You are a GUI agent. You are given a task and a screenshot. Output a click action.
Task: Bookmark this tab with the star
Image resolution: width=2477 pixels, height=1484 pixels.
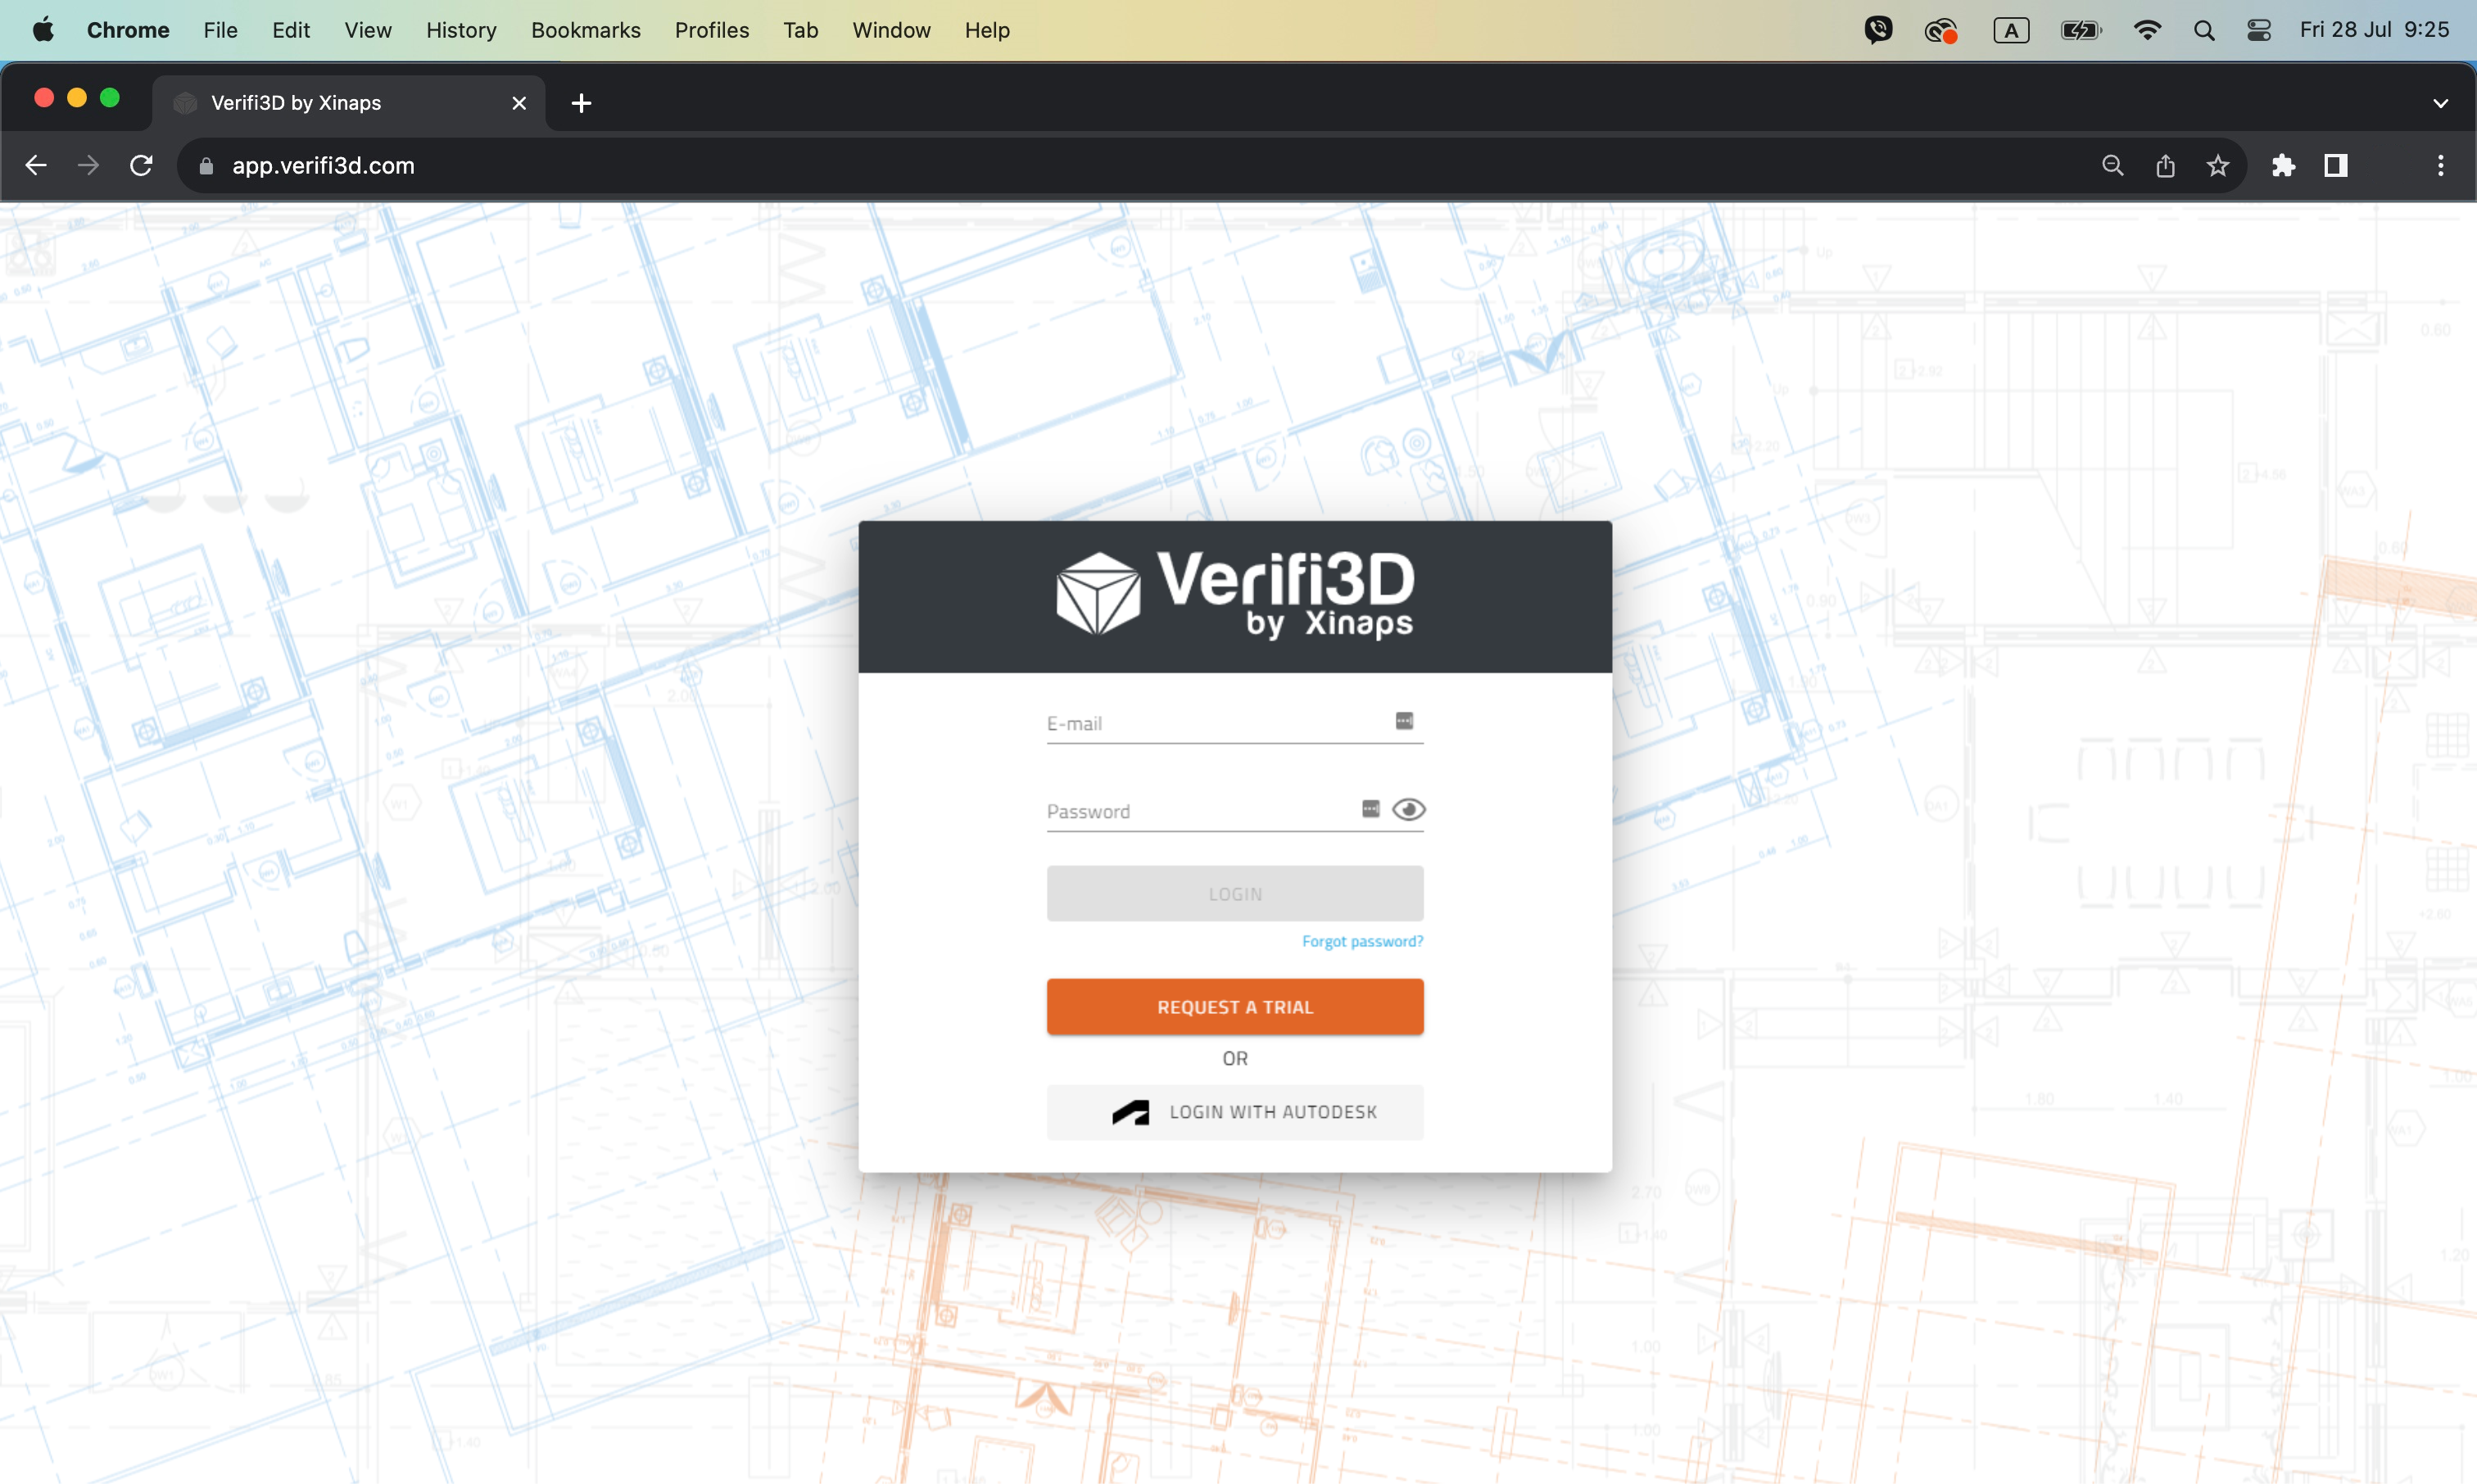(2218, 165)
